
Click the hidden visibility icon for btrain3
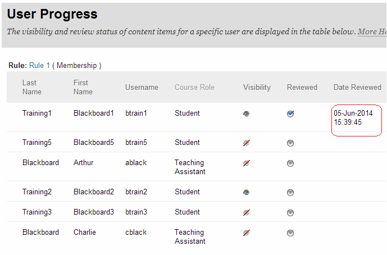pyautogui.click(x=247, y=212)
